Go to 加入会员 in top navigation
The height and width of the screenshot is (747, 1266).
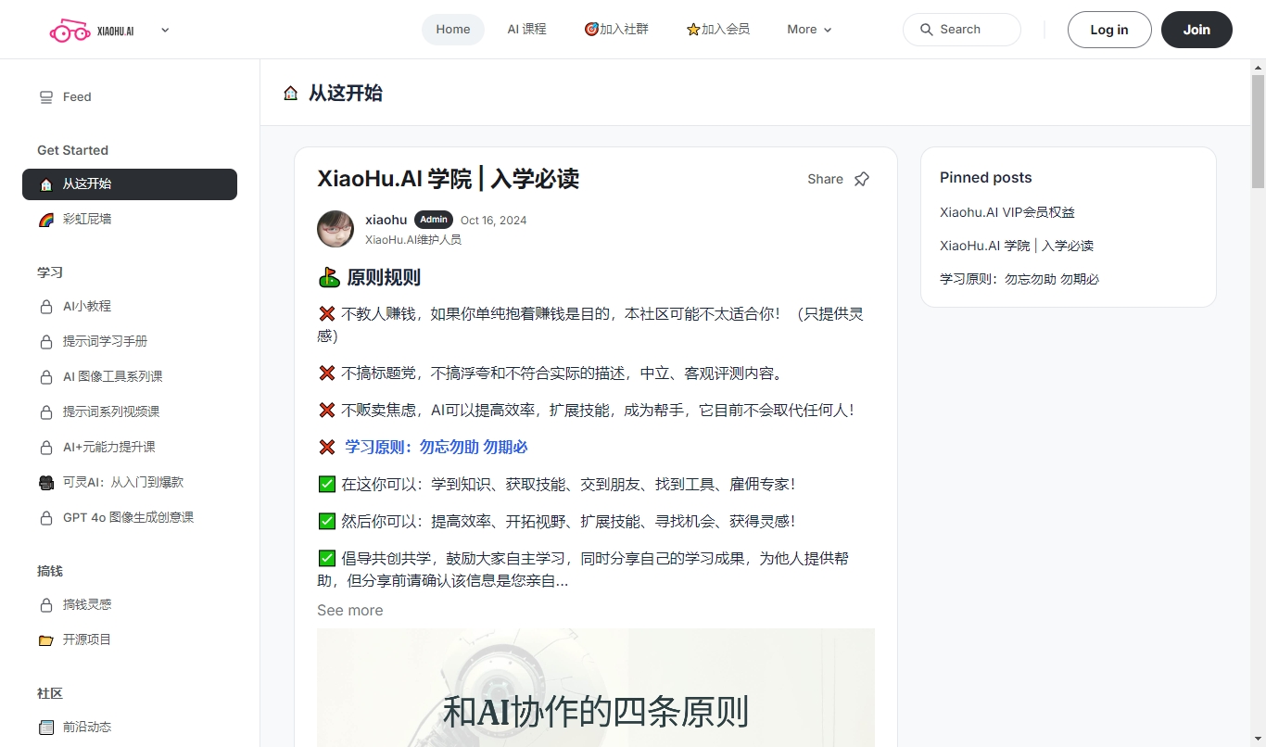click(x=718, y=30)
